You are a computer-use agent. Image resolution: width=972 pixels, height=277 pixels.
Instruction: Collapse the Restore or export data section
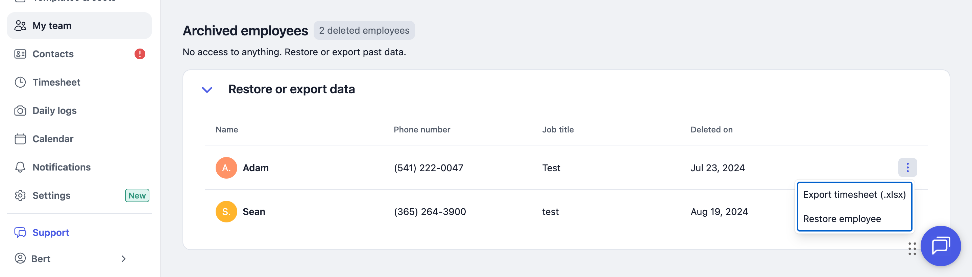coord(207,90)
